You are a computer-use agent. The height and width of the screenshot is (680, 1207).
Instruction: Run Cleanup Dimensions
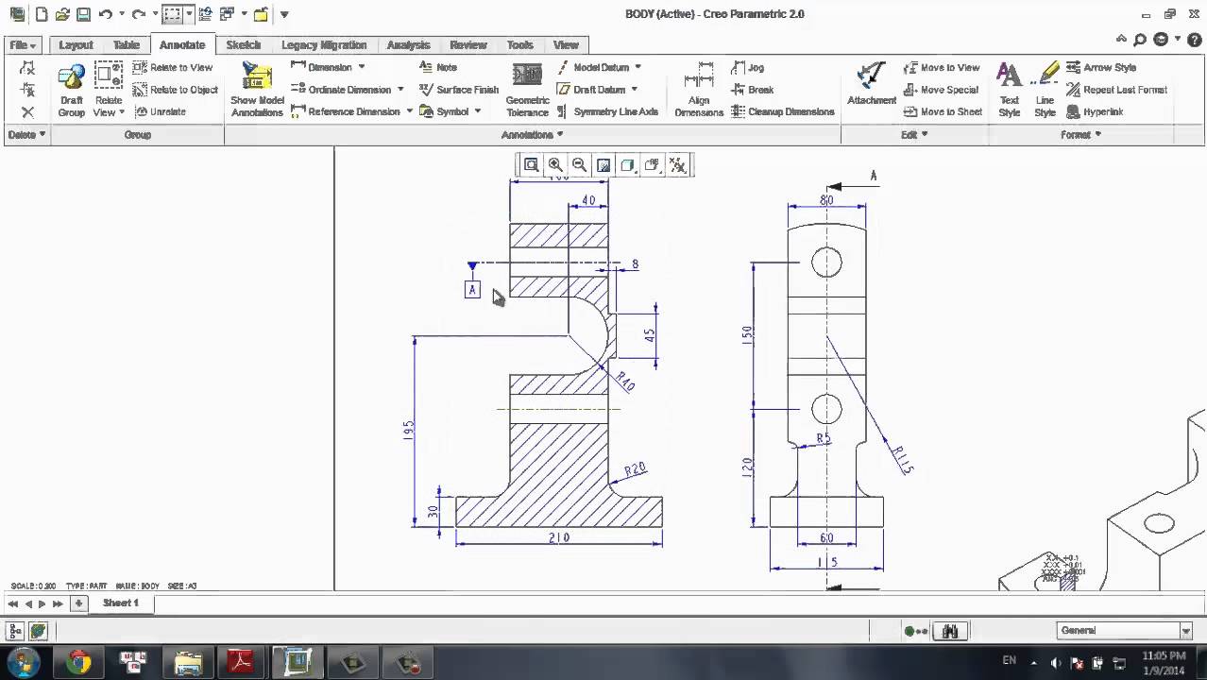[x=783, y=111]
